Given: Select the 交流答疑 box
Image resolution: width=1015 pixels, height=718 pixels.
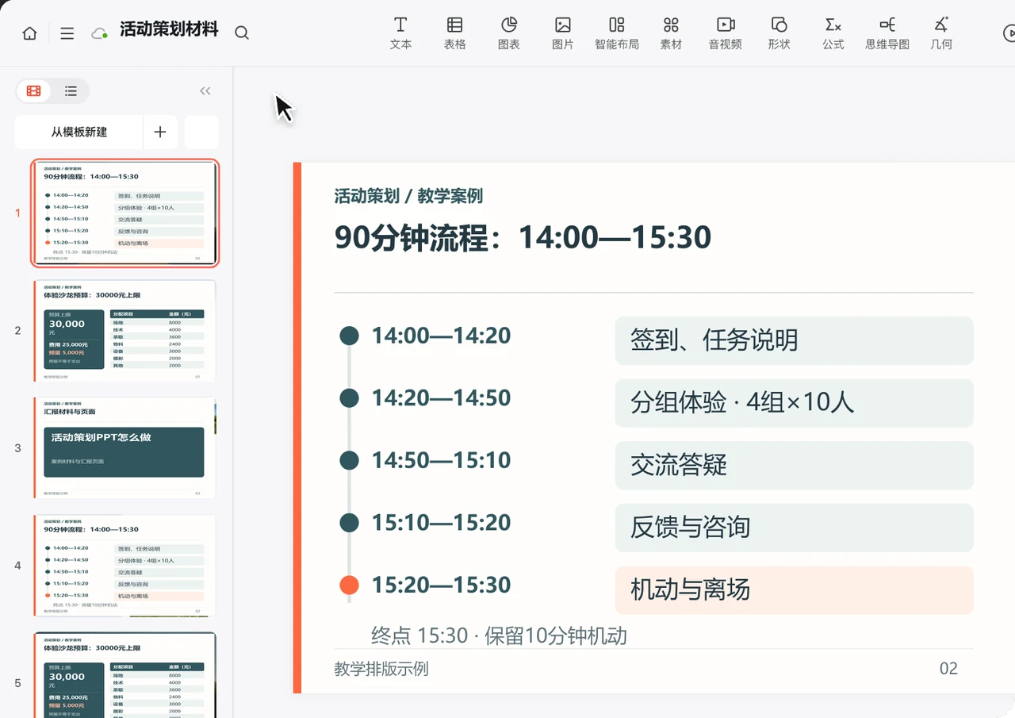Looking at the screenshot, I should coord(794,465).
